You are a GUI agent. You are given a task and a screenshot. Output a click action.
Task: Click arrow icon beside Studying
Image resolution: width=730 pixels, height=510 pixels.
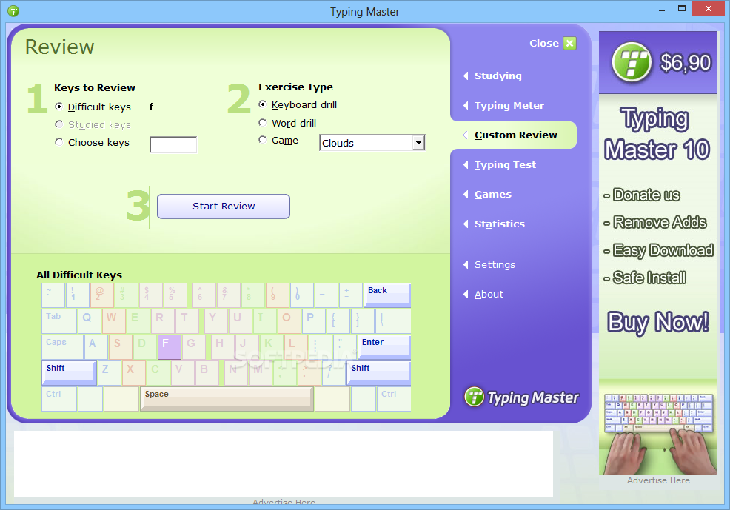click(466, 76)
